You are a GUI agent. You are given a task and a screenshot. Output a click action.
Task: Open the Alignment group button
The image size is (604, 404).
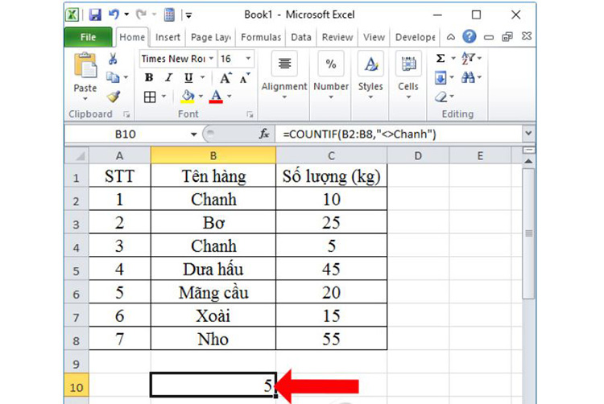(x=284, y=76)
